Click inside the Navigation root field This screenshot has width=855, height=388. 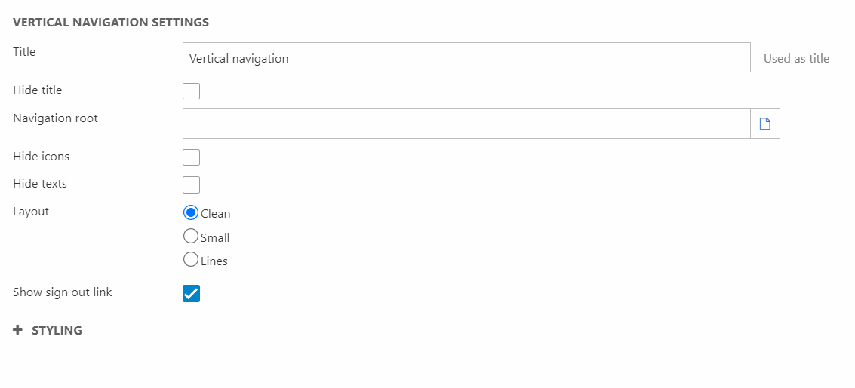[x=466, y=124]
